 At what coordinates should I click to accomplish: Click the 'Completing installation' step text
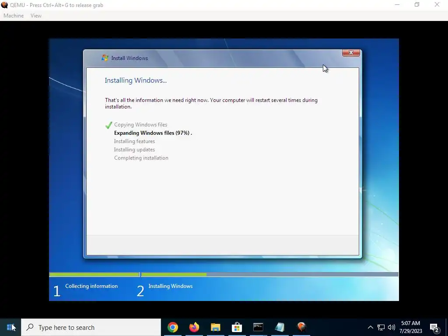141,157
